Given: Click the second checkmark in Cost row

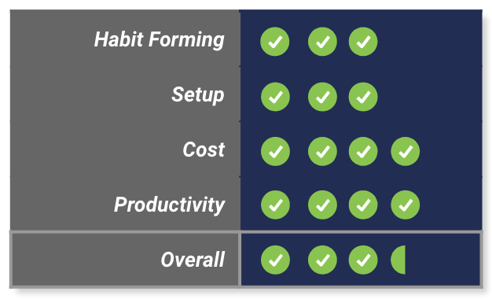Looking at the screenshot, I should 322,151.
